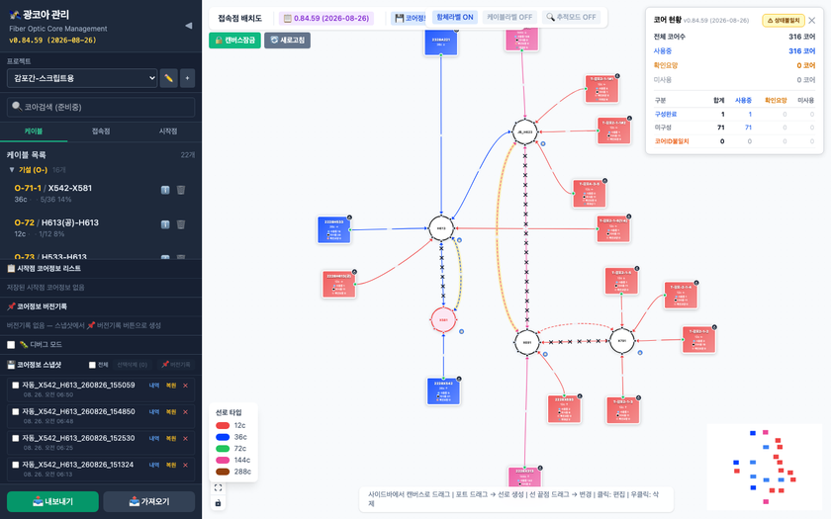The width and height of the screenshot is (831, 519).
Task: Add a new project with plus icon
Action: [187, 78]
